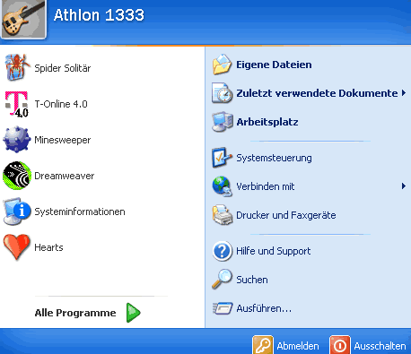Viewport: 411px width, 354px height.
Task: Open the Dreamweaver round icon
Action: tap(17, 176)
